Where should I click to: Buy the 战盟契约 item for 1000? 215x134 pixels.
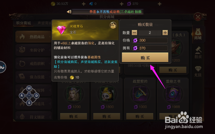point(140,116)
